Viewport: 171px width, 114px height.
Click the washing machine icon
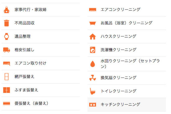pyautogui.click(x=93, y=50)
